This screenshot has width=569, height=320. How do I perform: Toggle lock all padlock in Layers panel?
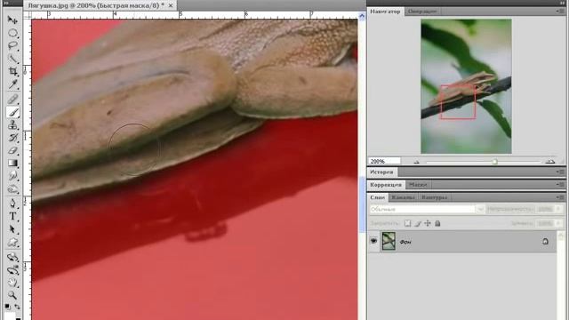coord(437,223)
